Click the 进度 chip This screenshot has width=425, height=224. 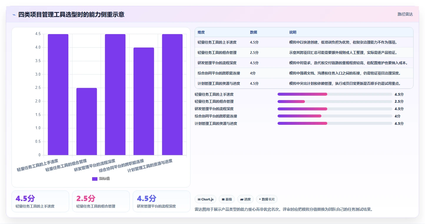(x=245, y=199)
